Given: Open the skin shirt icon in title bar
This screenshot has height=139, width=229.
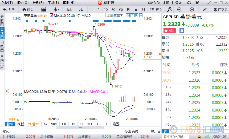Looking at the screenshot, I should [x=197, y=3].
